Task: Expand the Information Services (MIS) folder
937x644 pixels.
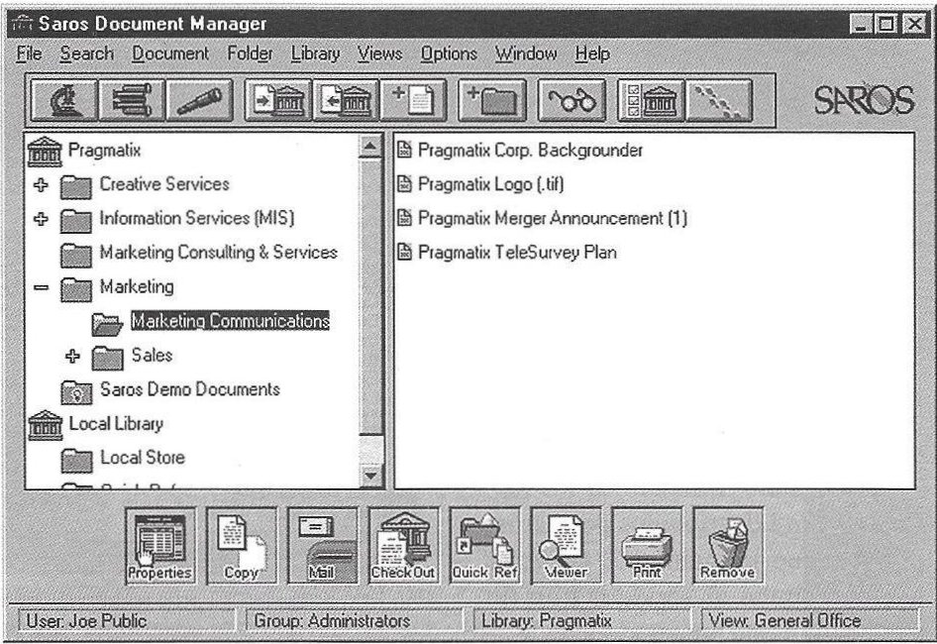Action: click(x=41, y=219)
